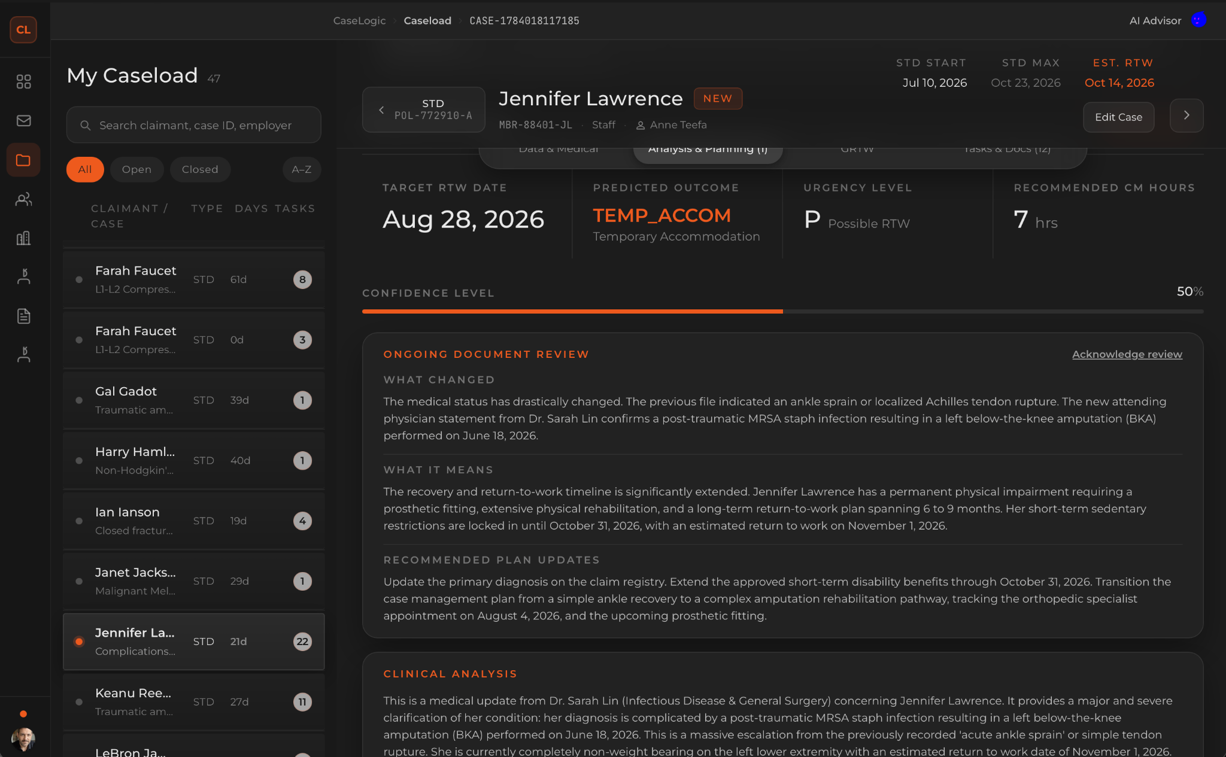Click the STD Max date Oct 23, 2026

pos(1025,83)
